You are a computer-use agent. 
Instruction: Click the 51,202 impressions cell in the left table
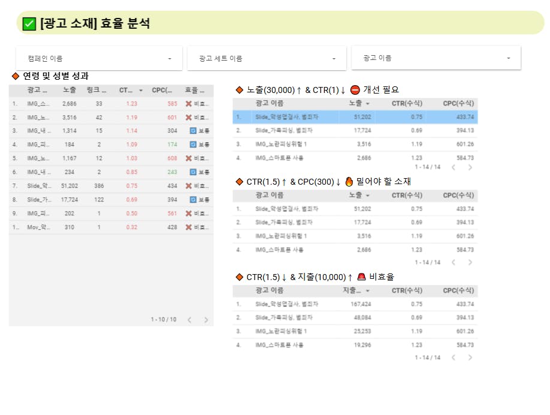[69, 186]
